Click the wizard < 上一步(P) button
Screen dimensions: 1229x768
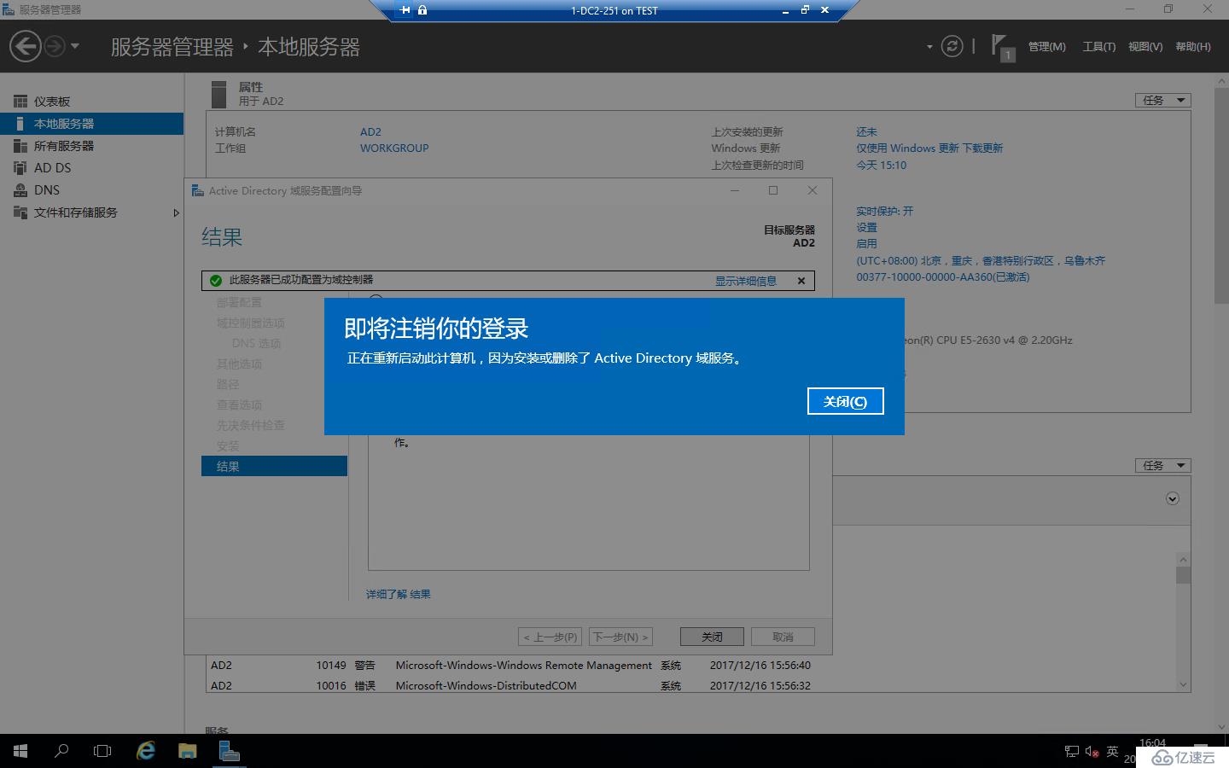(550, 637)
